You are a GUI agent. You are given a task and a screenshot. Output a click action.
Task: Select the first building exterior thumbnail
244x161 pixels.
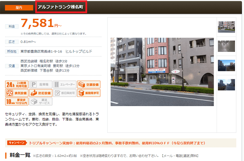pos(226,27)
